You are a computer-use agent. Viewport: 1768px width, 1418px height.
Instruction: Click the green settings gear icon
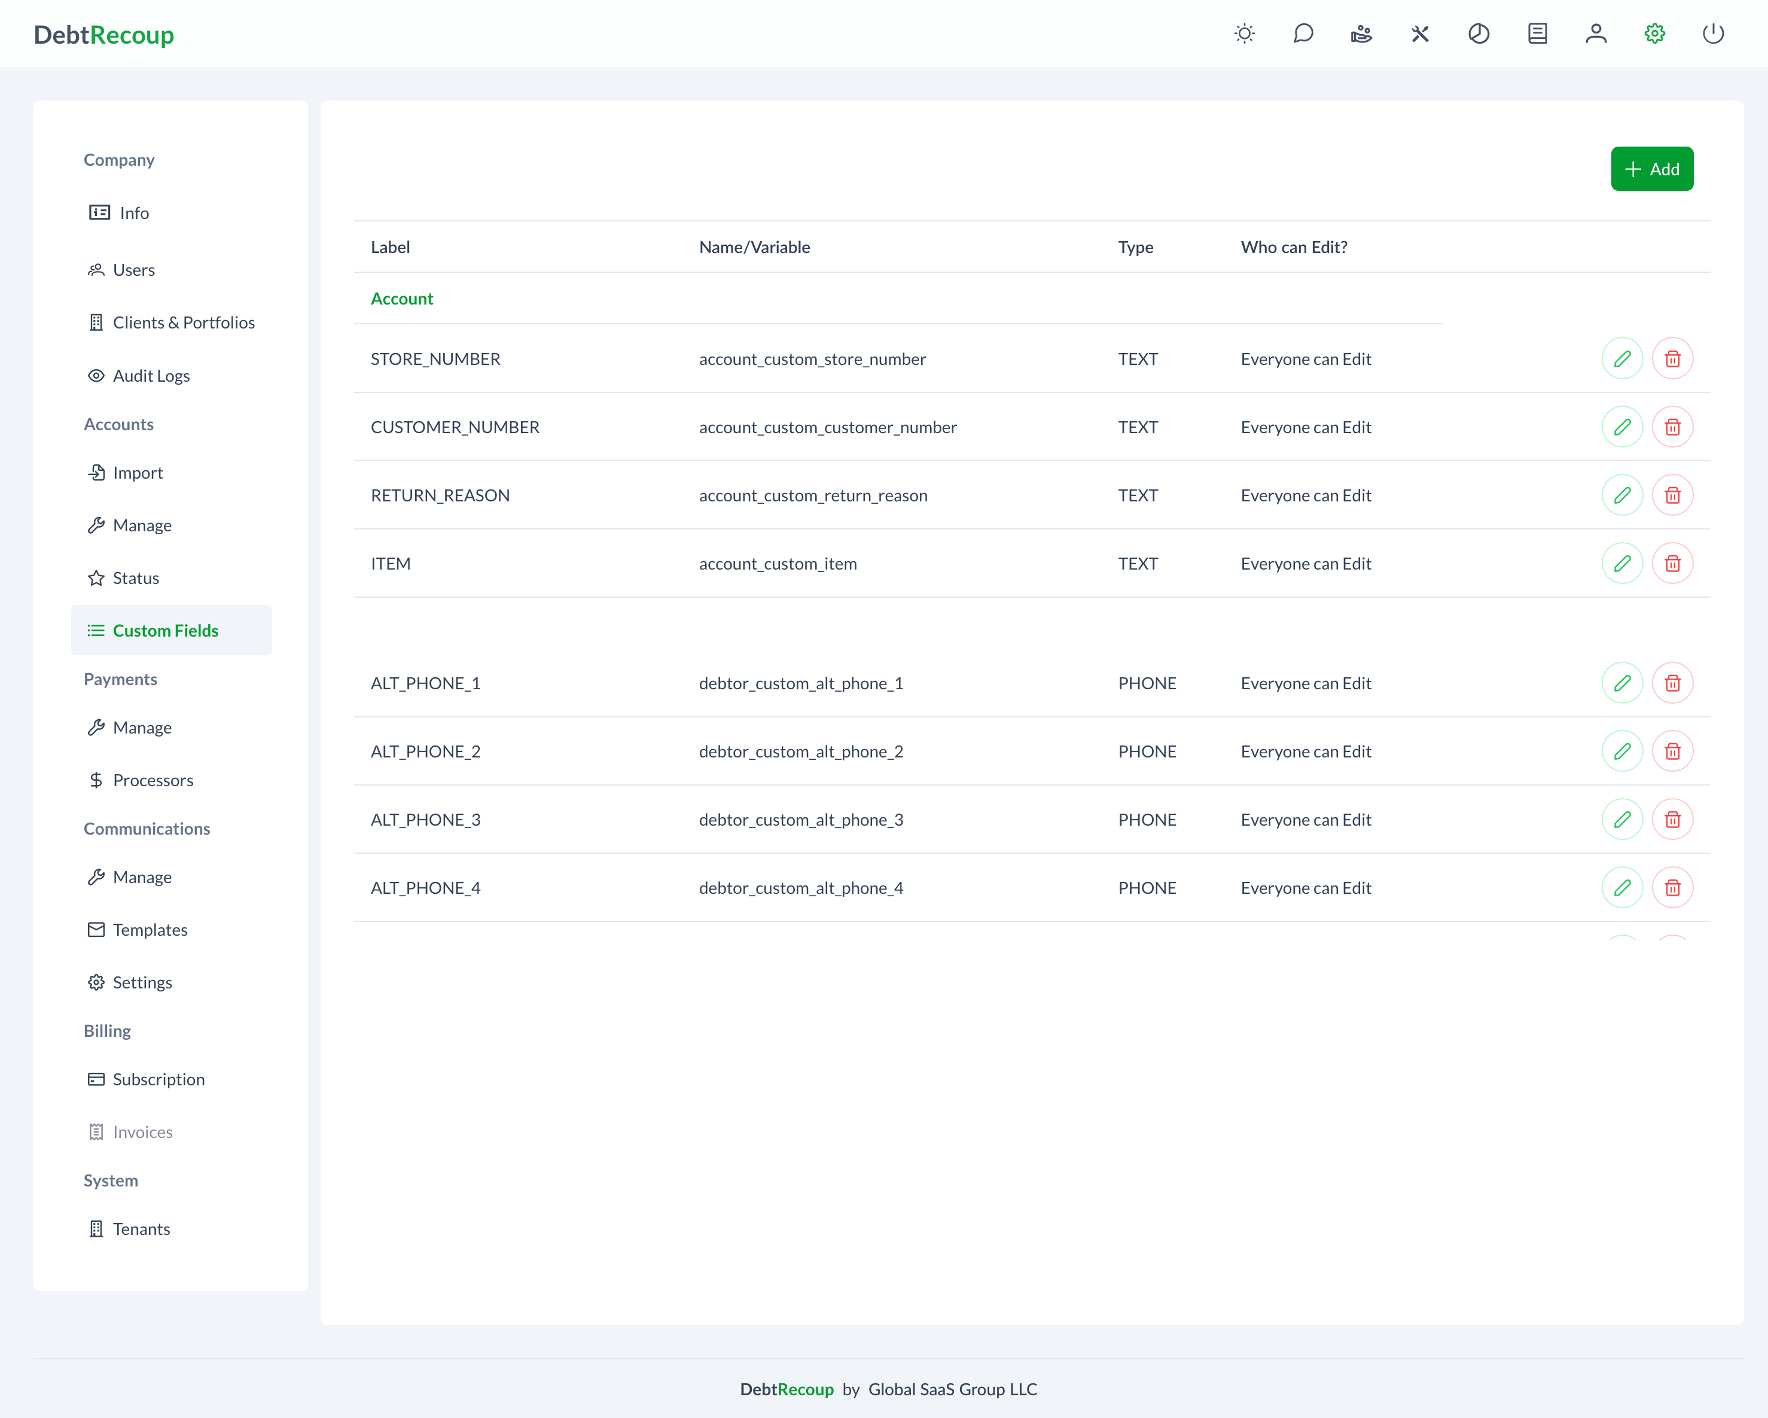[x=1654, y=34]
